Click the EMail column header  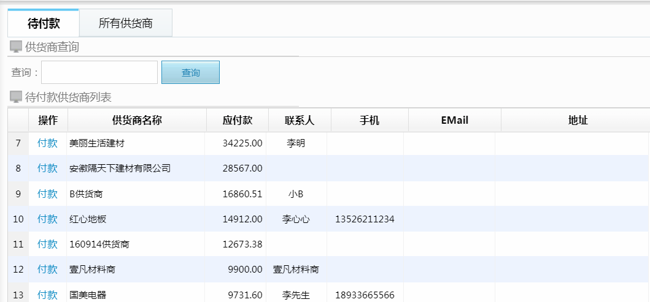[x=454, y=120]
